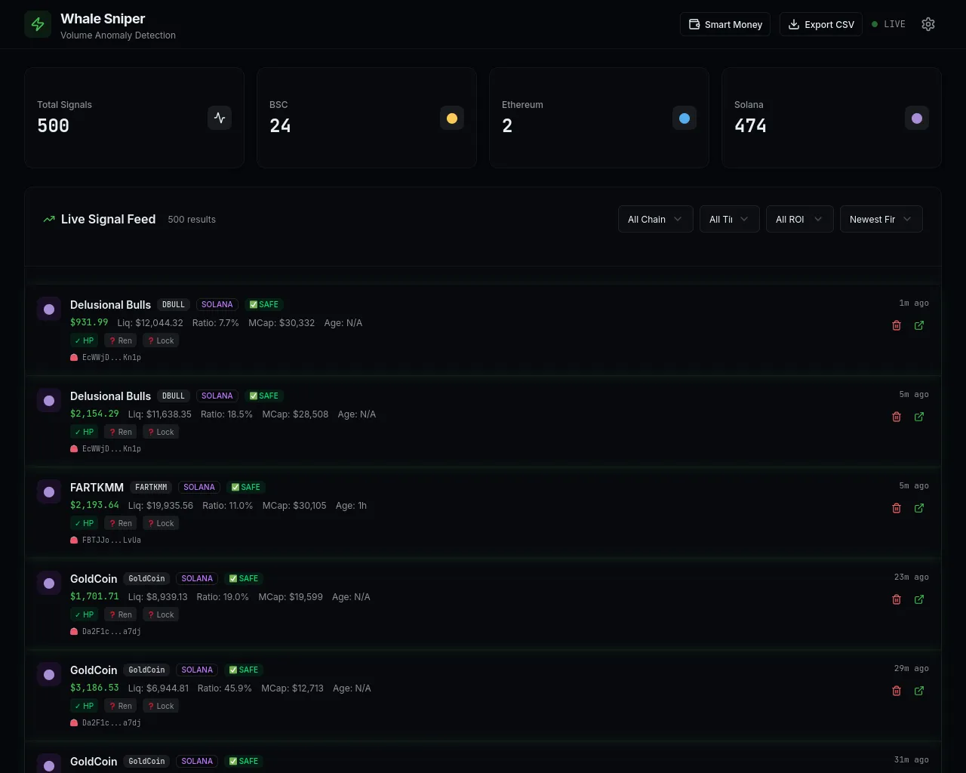The image size is (966, 773).
Task: Click the FBTJJo...LvUa wallet address
Action: coord(112,540)
